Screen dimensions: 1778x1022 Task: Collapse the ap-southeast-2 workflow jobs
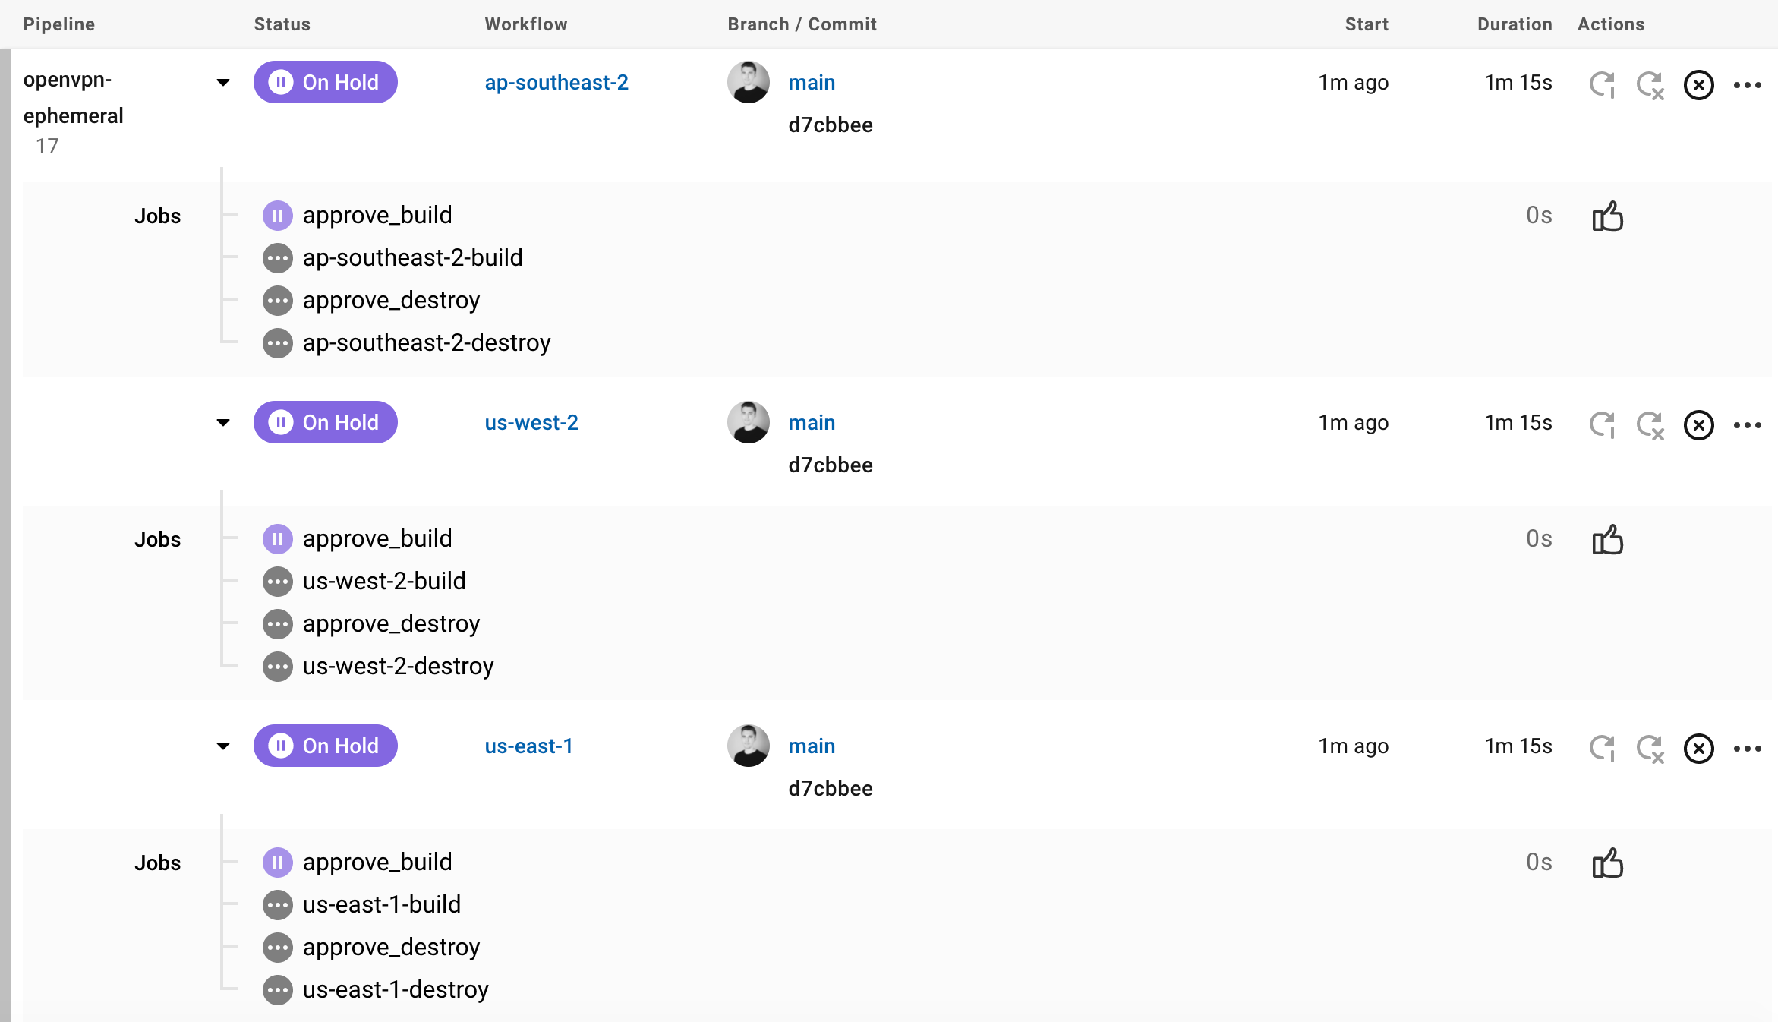223,82
